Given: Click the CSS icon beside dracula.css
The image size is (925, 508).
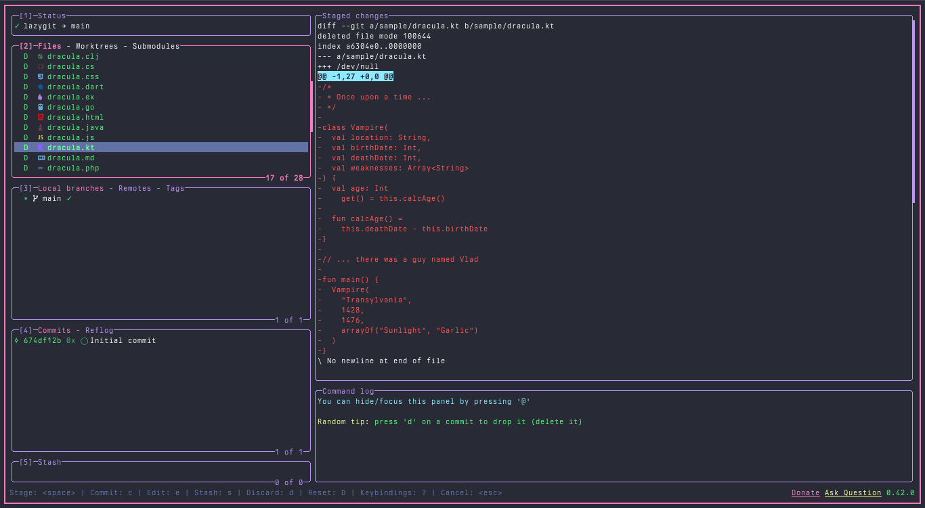Looking at the screenshot, I should click(x=40, y=76).
